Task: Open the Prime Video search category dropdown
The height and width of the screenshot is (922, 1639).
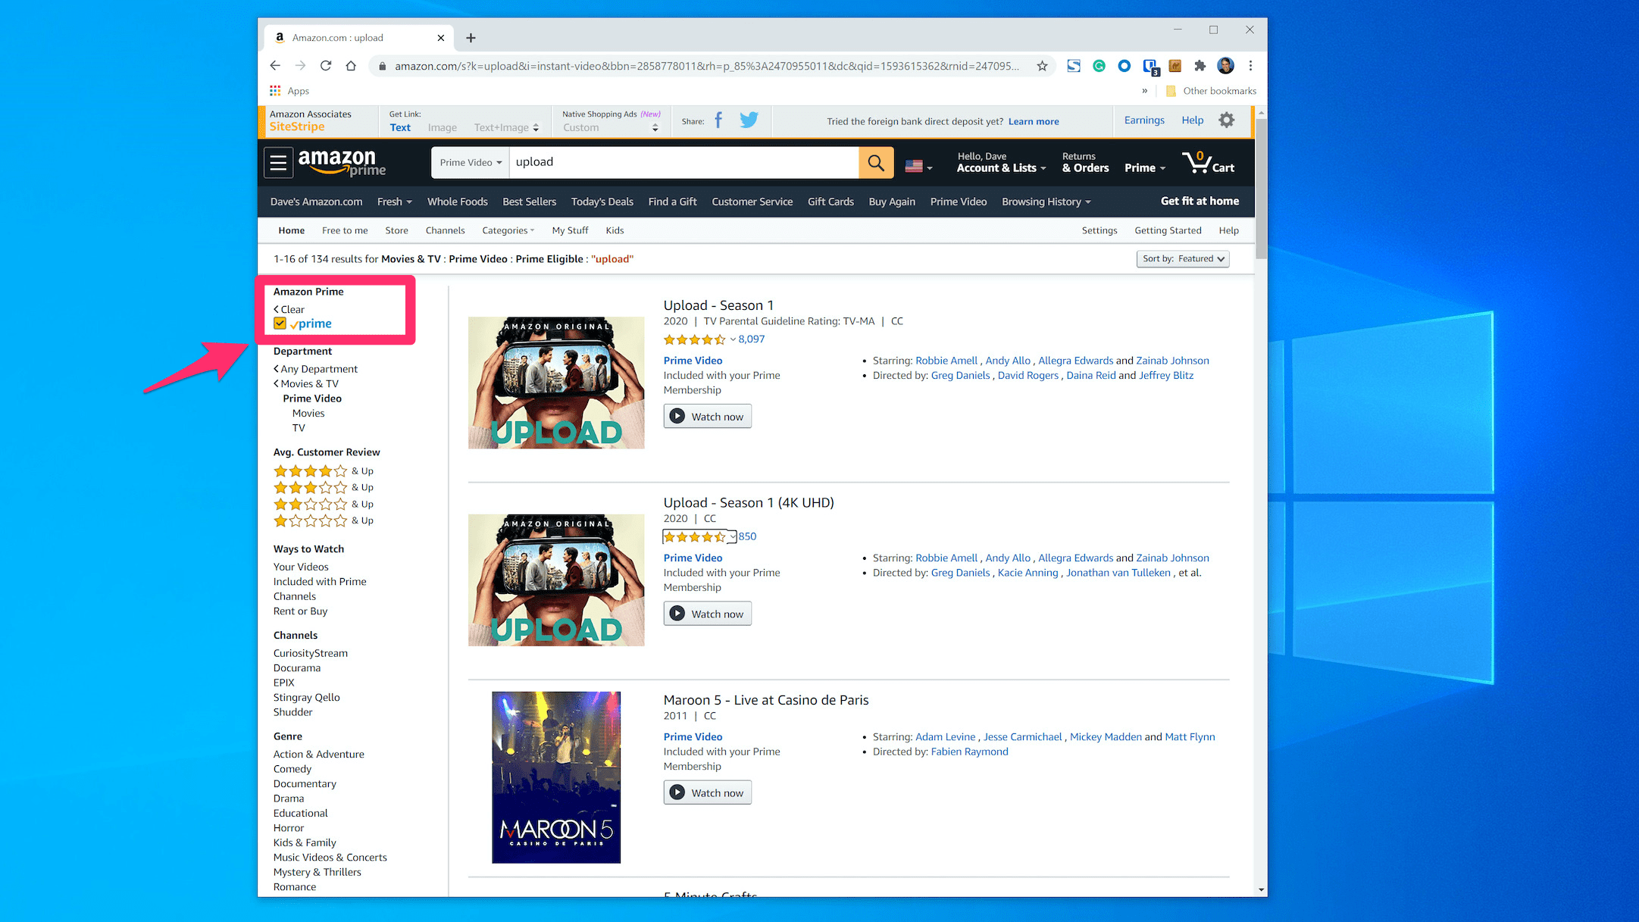Action: [471, 162]
